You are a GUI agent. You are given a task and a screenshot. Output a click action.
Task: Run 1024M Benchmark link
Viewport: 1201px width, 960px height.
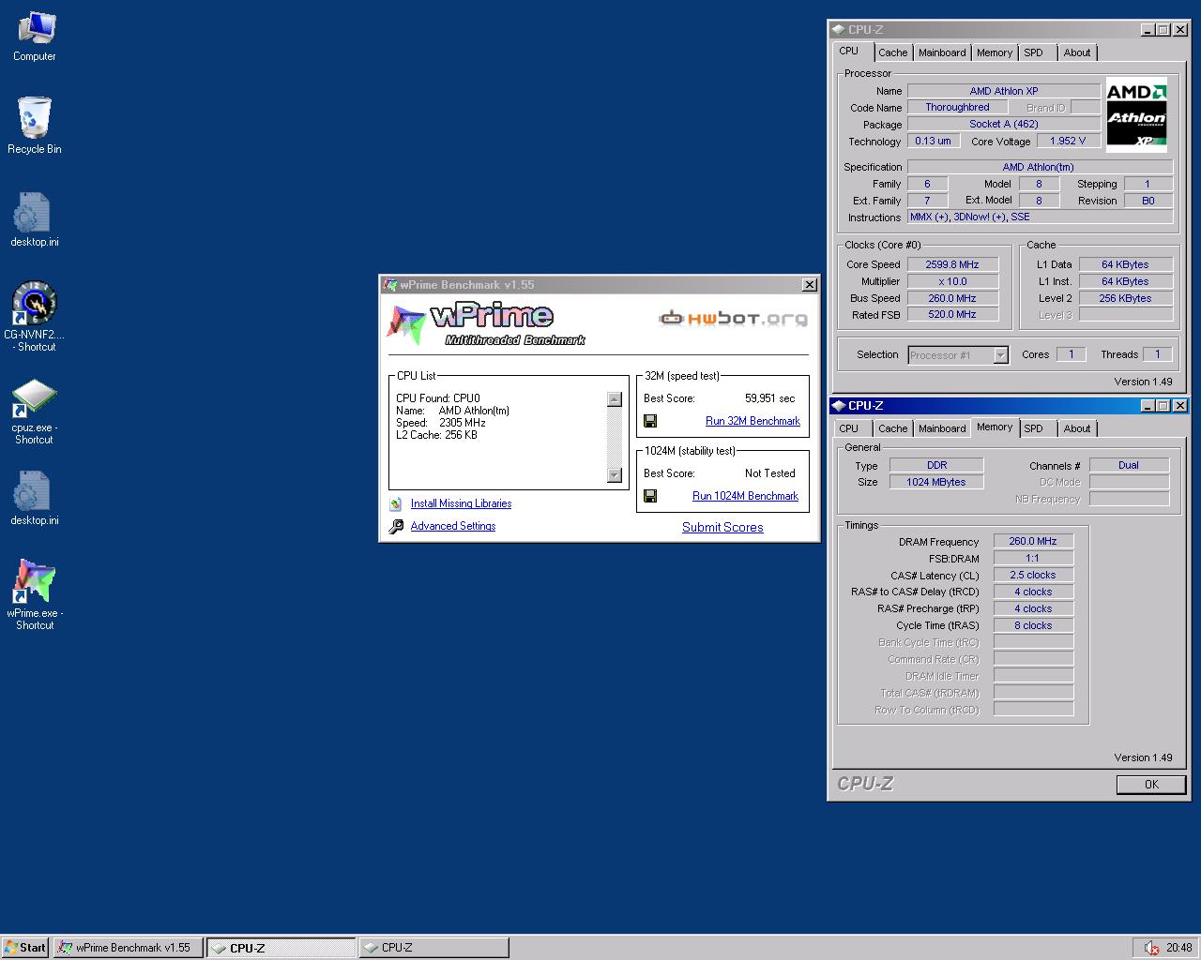click(x=745, y=496)
